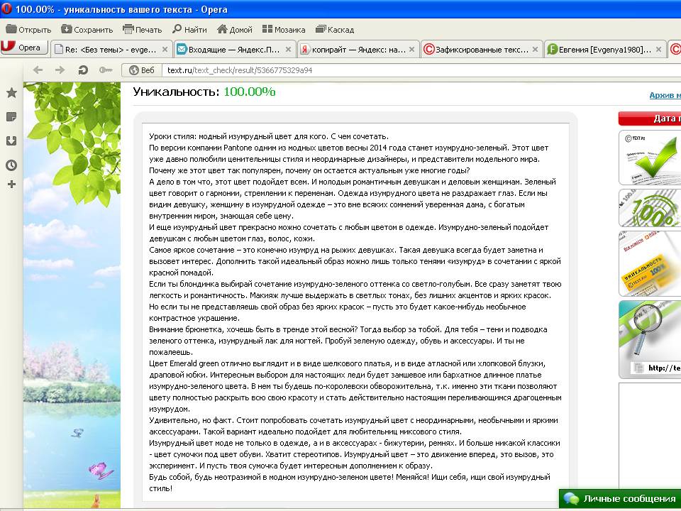Image resolution: width=681 pixels, height=511 pixels.
Task: Open the Найти search tool
Action: (x=189, y=30)
